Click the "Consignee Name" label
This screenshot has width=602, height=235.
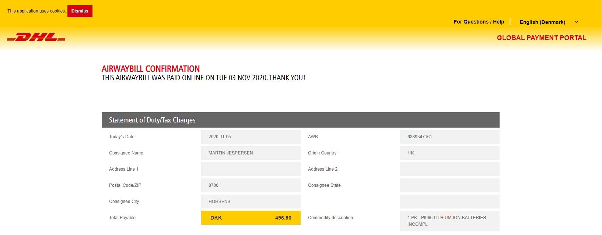(x=126, y=153)
